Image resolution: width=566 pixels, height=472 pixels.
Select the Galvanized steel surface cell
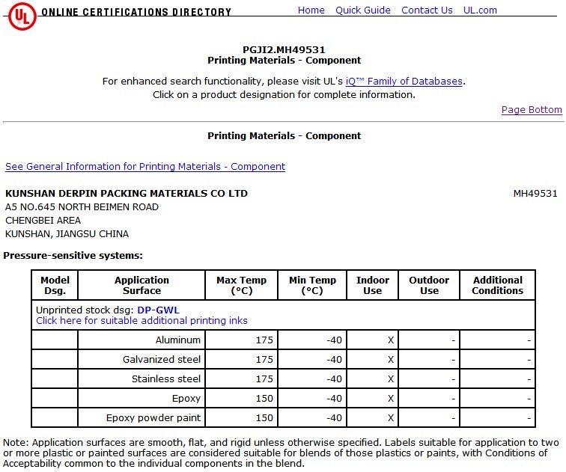tap(141, 360)
